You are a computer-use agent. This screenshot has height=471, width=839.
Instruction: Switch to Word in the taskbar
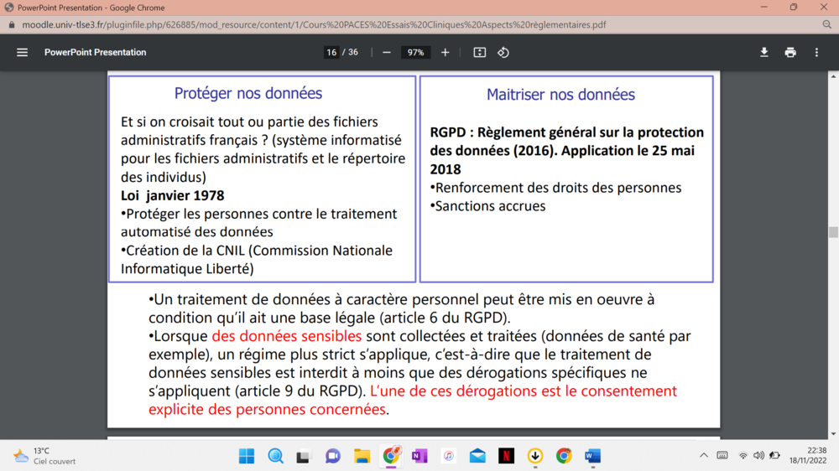pyautogui.click(x=592, y=456)
